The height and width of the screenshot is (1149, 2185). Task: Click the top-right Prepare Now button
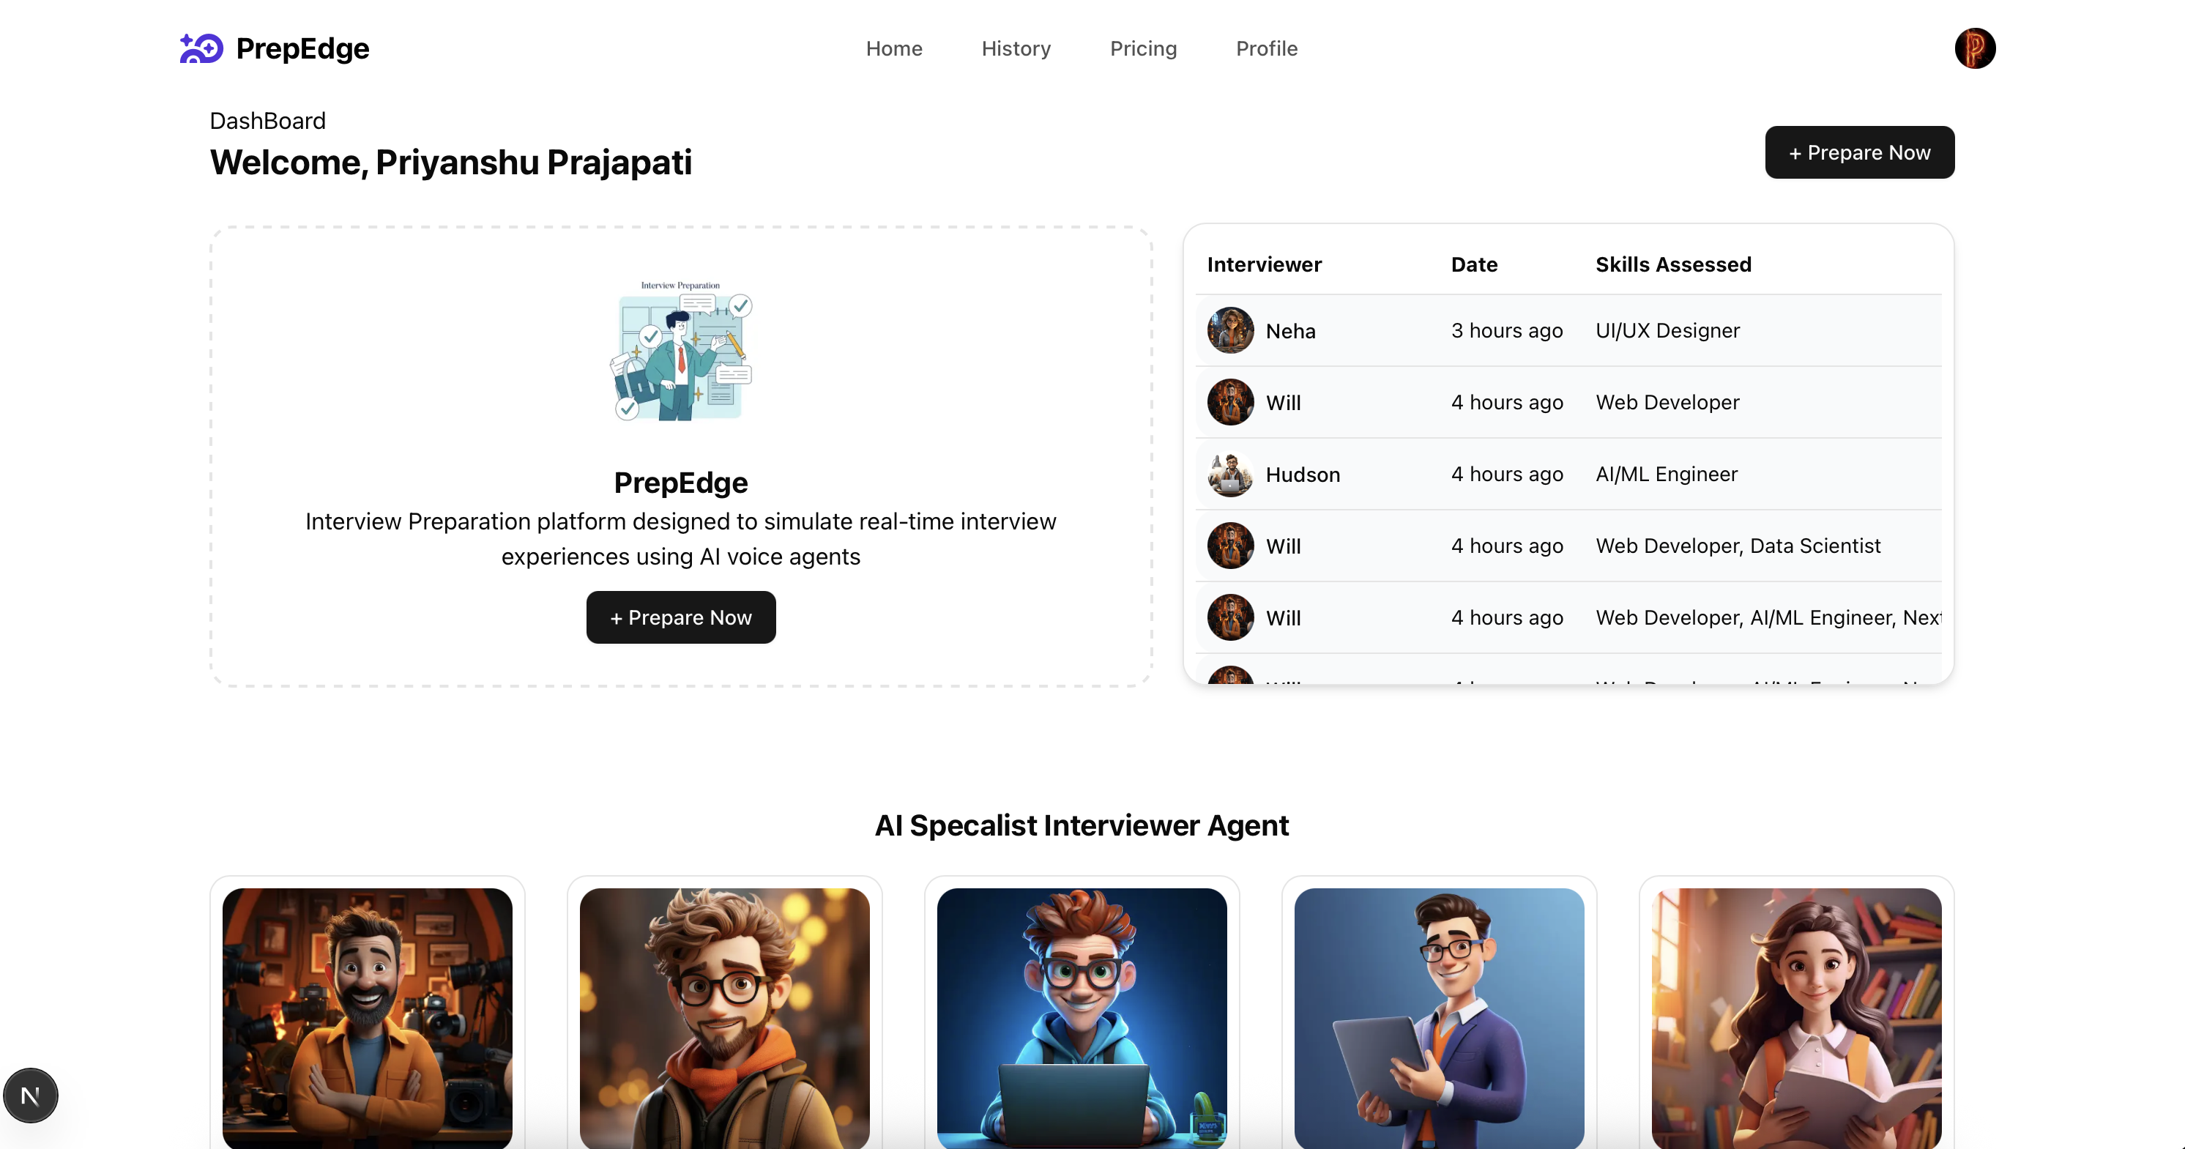pos(1859,153)
